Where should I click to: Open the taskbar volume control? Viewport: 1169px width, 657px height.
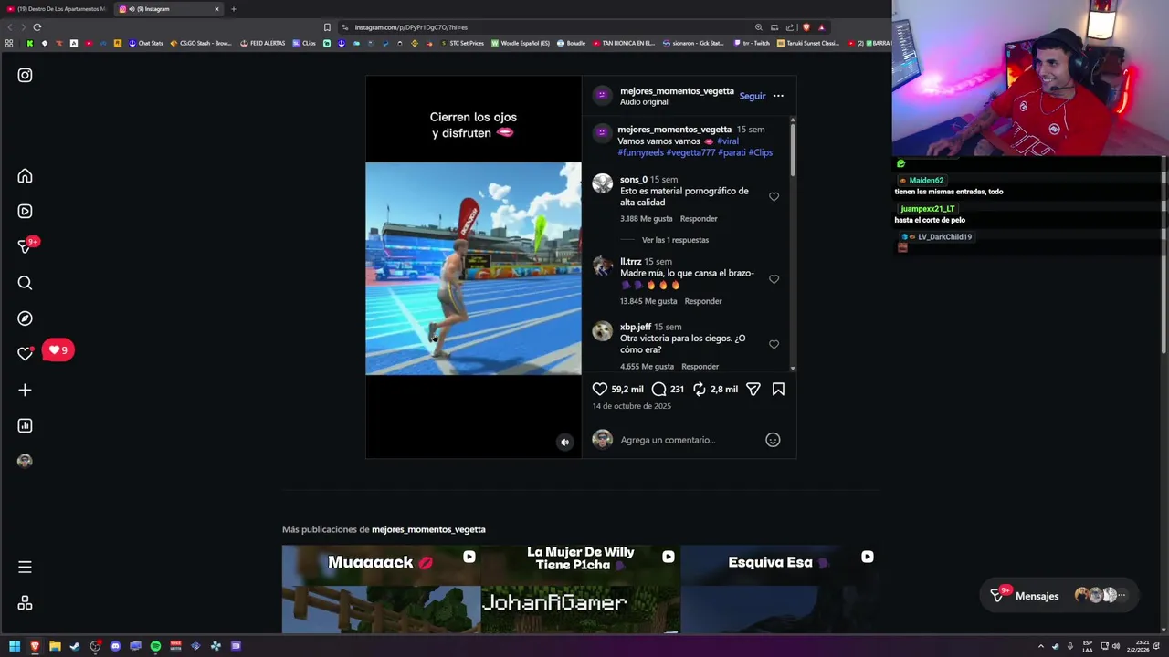(x=1116, y=646)
